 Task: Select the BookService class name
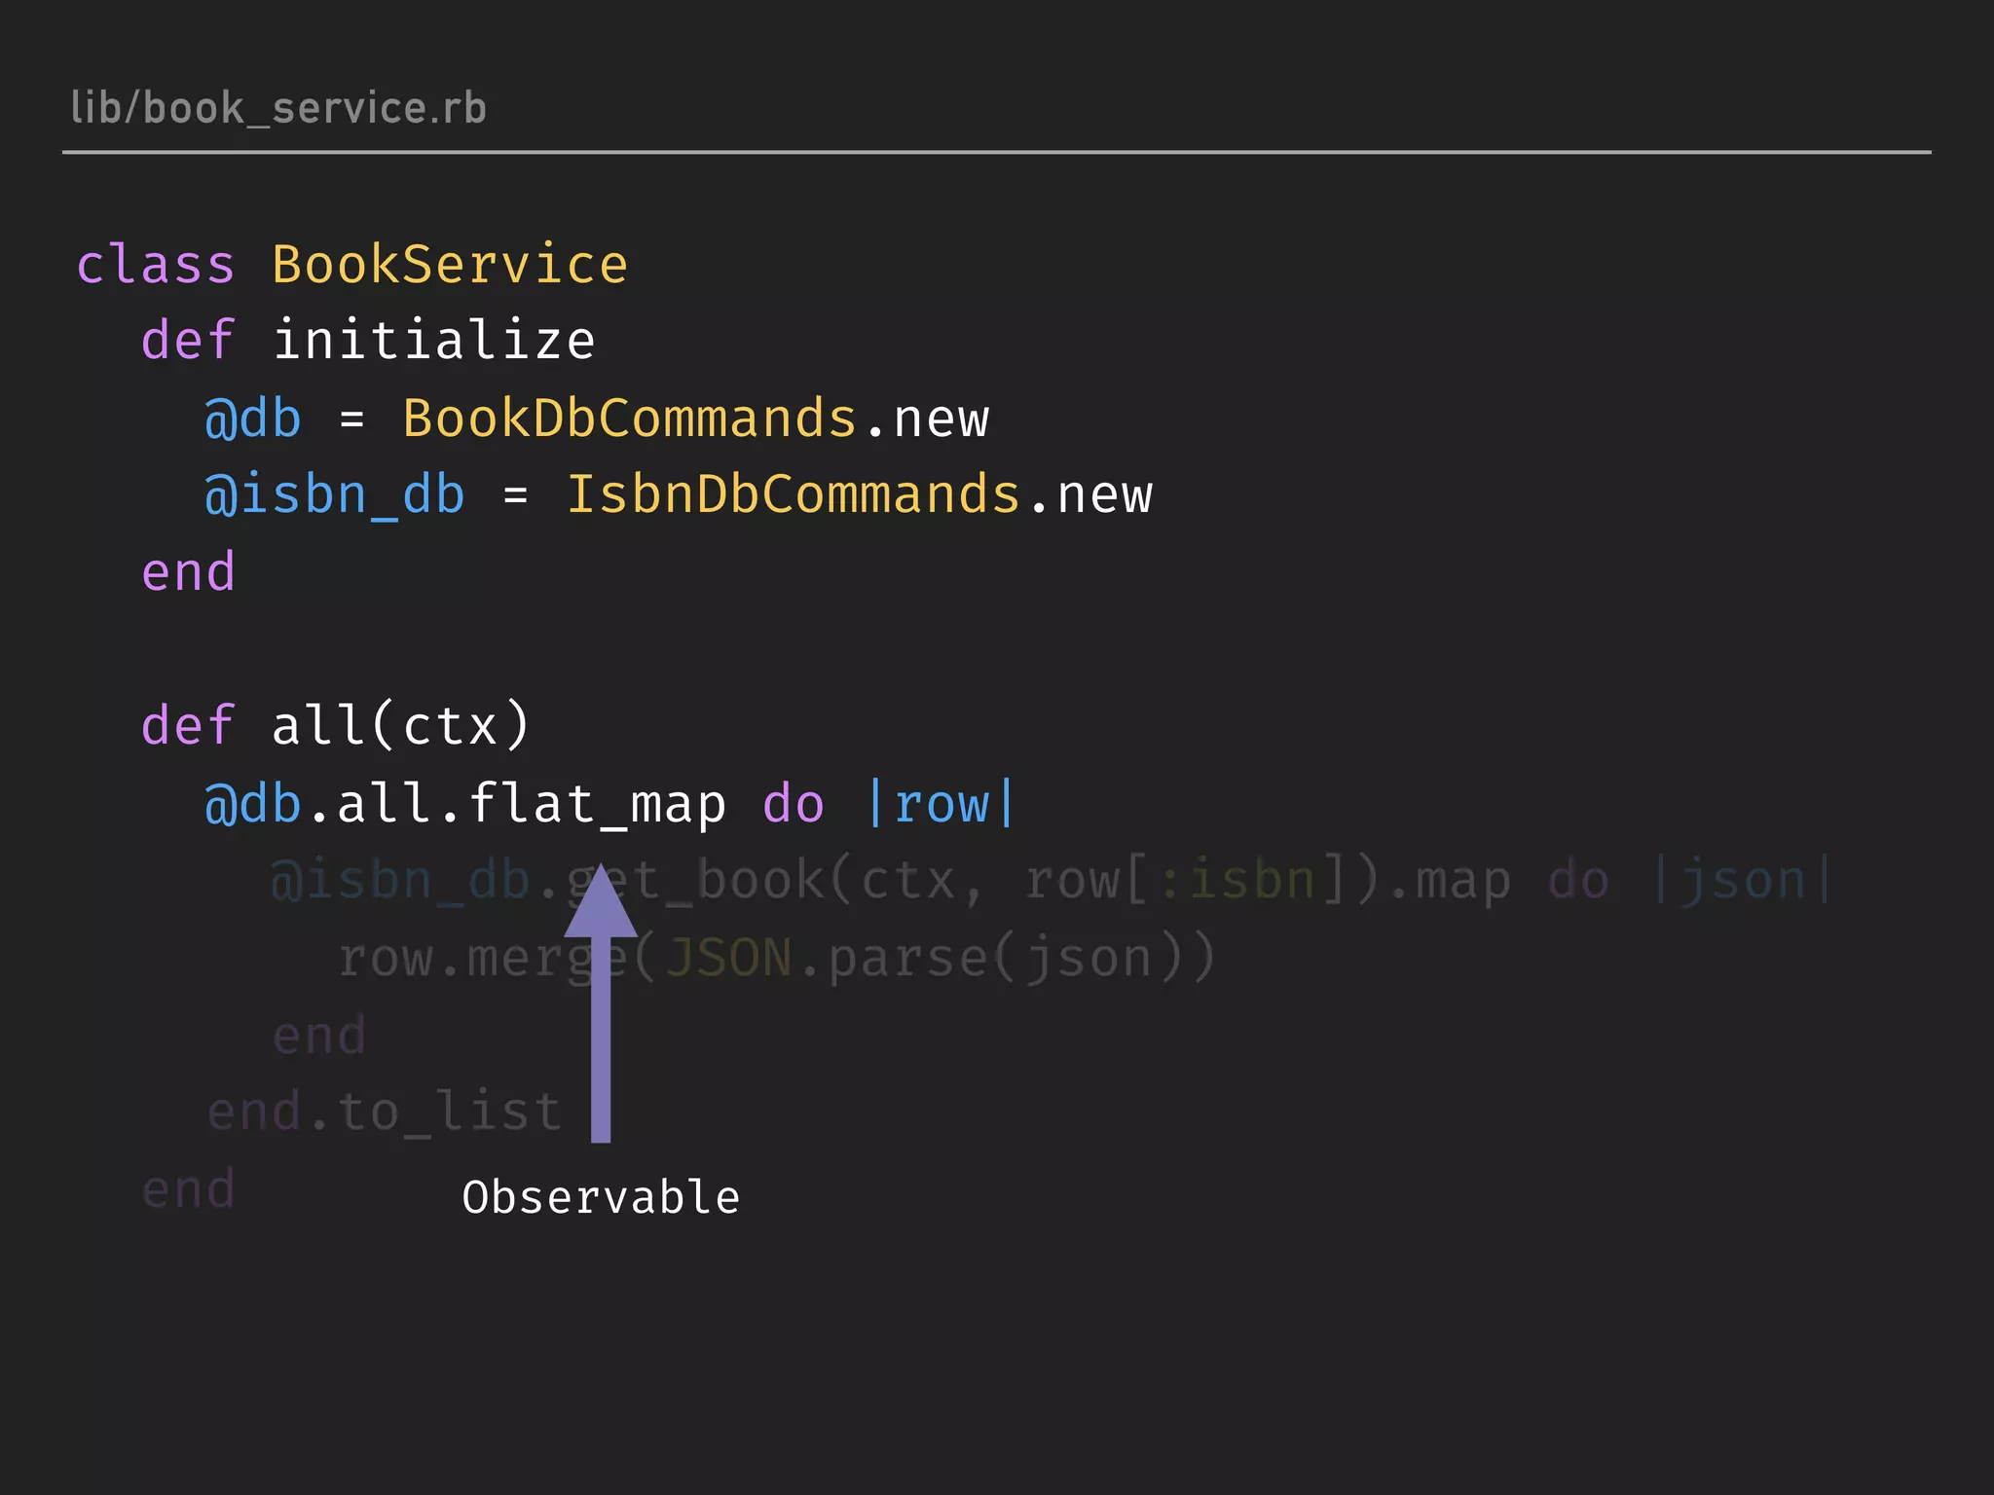click(x=450, y=265)
